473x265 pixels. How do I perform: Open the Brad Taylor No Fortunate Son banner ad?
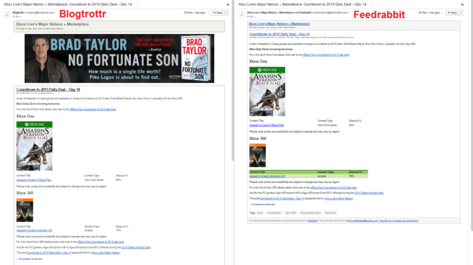pyautogui.click(x=119, y=59)
